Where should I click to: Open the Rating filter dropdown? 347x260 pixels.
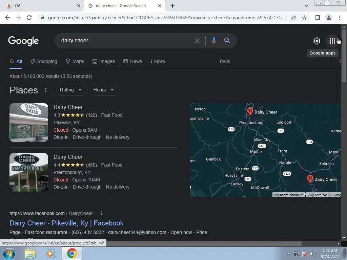71,90
